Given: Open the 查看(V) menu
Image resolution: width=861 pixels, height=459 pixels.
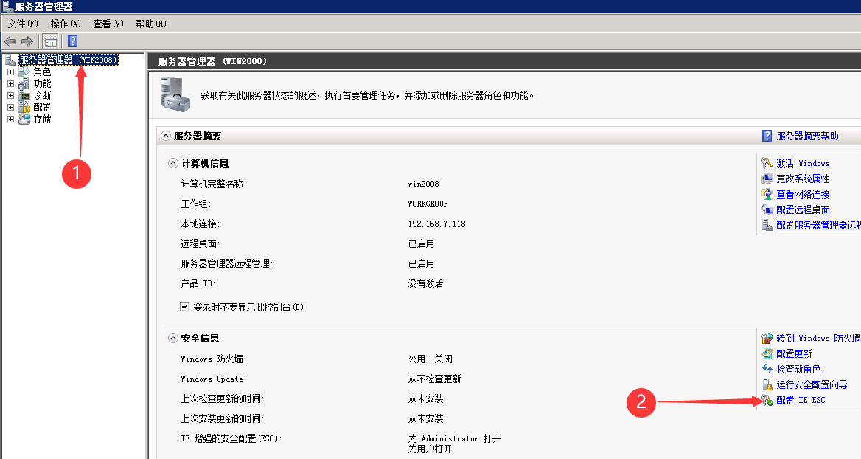Looking at the screenshot, I should (x=108, y=24).
